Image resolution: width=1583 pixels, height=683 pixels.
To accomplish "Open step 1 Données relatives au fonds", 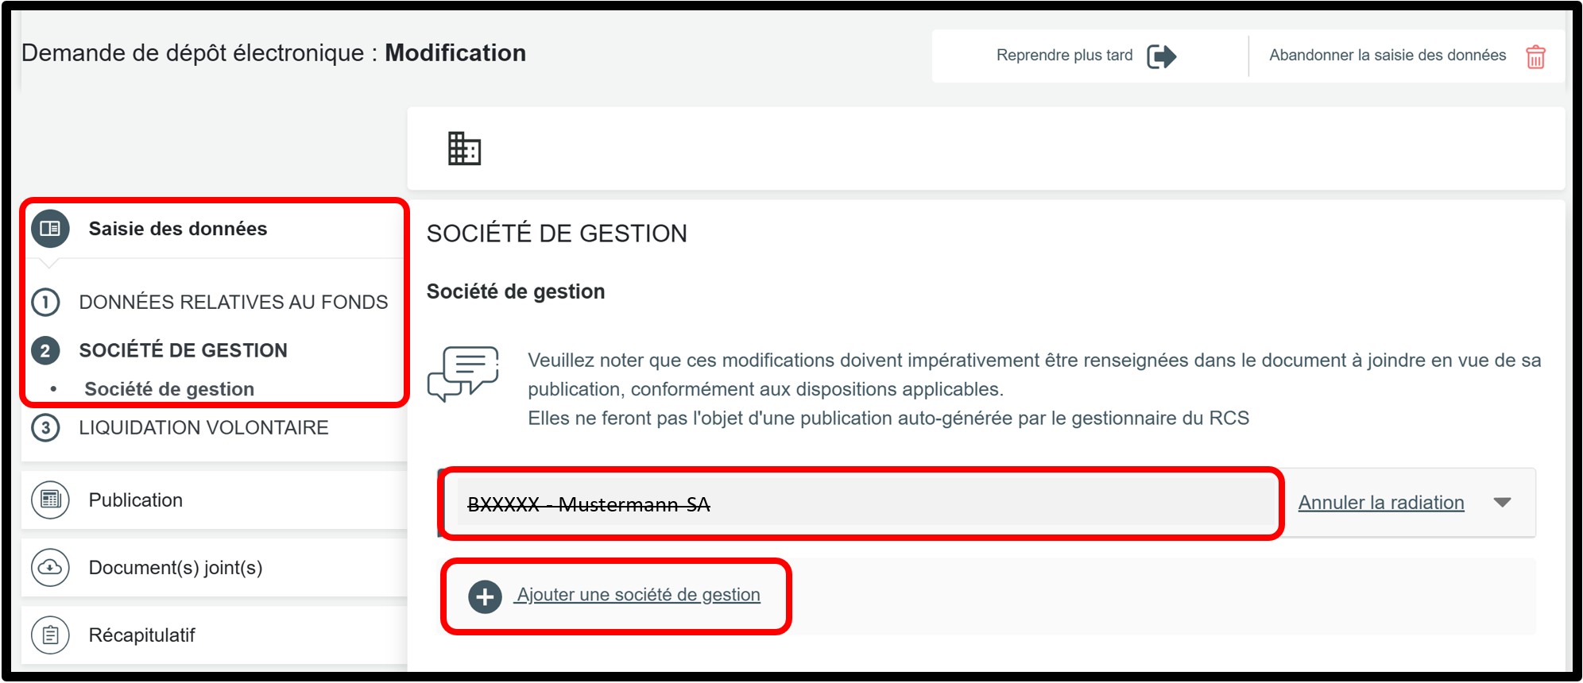I will [x=233, y=302].
